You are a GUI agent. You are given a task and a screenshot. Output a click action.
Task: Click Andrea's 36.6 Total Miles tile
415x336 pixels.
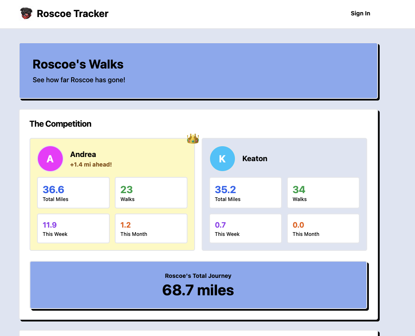[73, 193]
